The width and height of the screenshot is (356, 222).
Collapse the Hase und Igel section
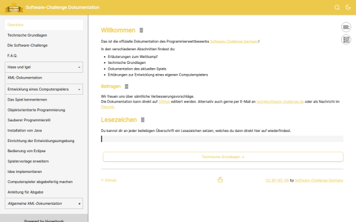(44, 67)
